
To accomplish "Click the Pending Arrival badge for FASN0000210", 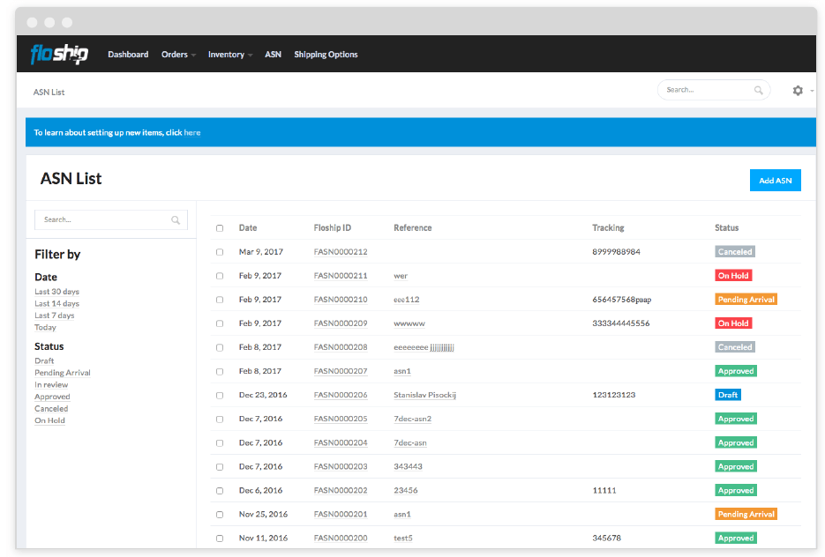I will click(746, 300).
